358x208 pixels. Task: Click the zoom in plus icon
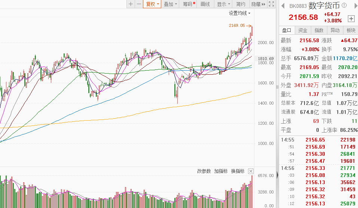(x=131, y=4)
